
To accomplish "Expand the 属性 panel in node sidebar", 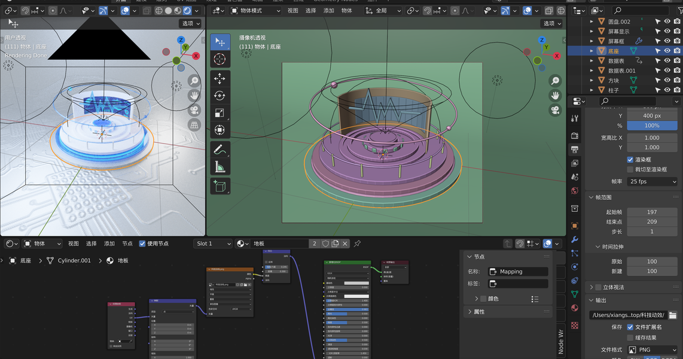I will 469,312.
